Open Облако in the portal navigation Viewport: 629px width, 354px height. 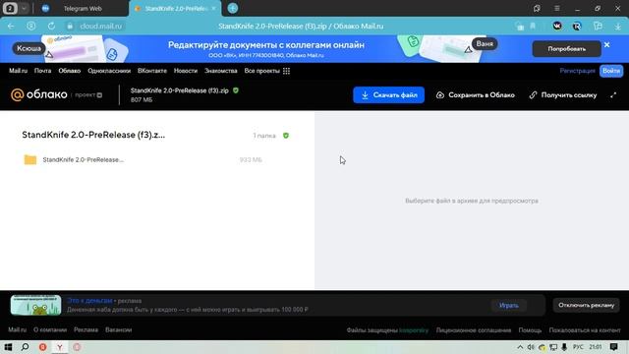coord(70,71)
